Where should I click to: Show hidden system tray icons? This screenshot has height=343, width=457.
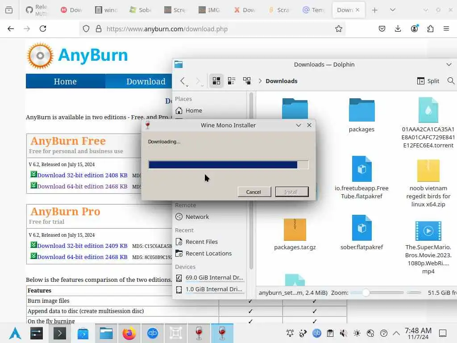click(x=396, y=333)
